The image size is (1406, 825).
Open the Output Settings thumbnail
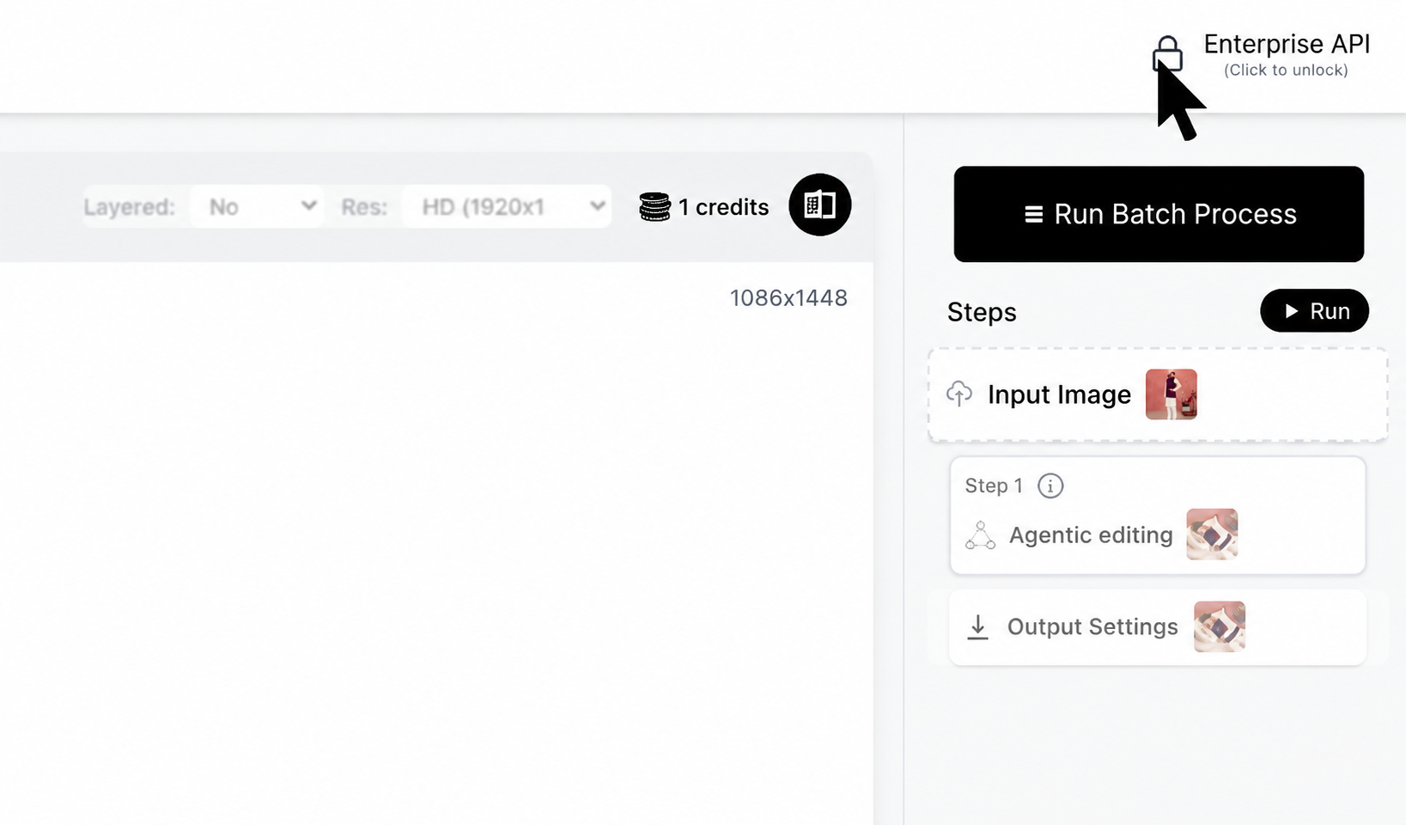pyautogui.click(x=1220, y=626)
